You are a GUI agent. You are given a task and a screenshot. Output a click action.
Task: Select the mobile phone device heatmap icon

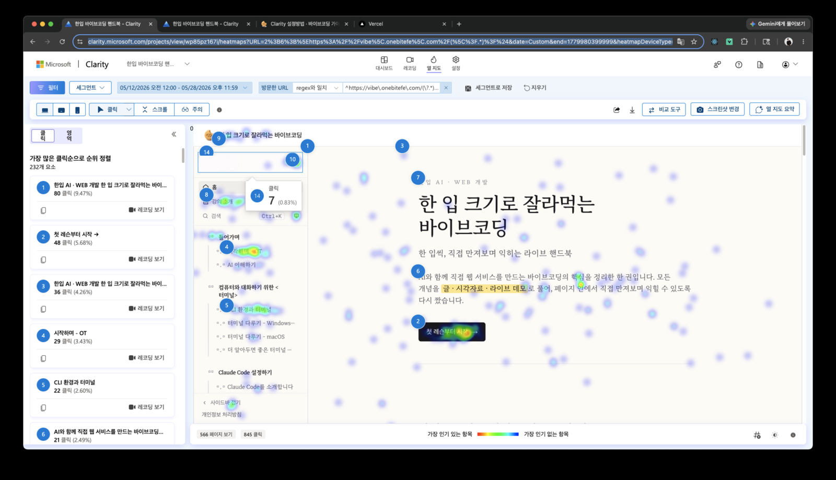tap(77, 110)
